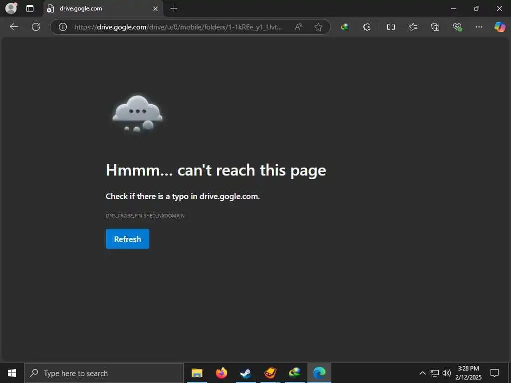Open the Copilot sidebar
The height and width of the screenshot is (383, 511).
coord(500,27)
